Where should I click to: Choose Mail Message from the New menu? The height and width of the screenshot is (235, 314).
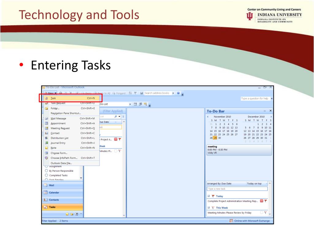pyautogui.click(x=72, y=118)
